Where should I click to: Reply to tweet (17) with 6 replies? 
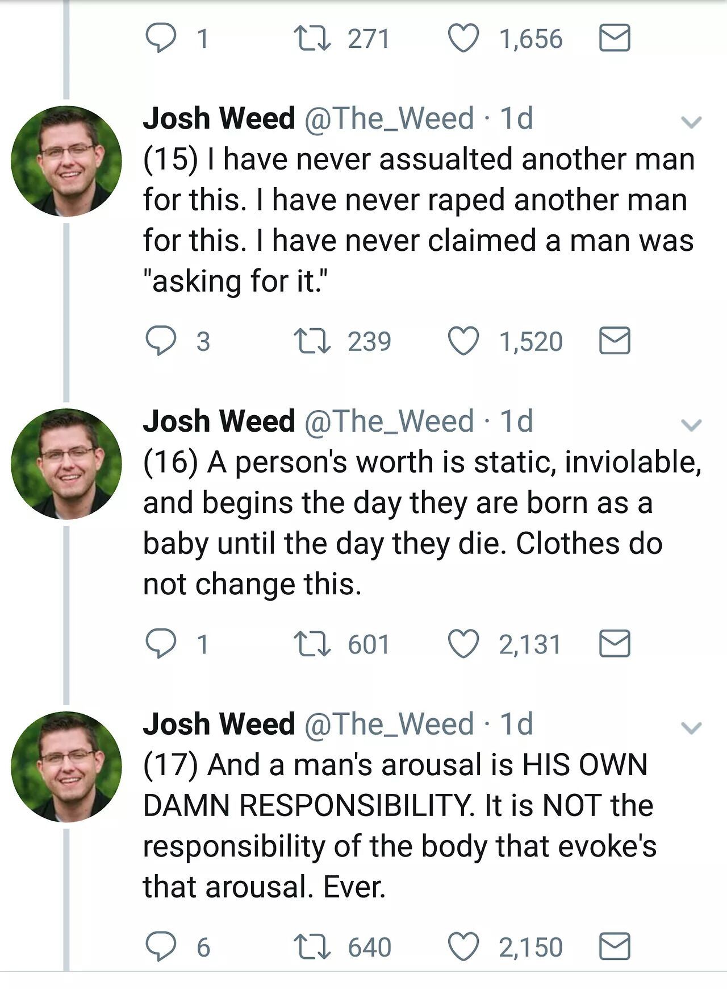coord(161,947)
